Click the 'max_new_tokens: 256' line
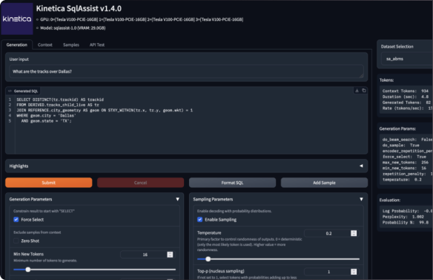Viewport: 433px width, 280px height. pyautogui.click(x=405, y=163)
